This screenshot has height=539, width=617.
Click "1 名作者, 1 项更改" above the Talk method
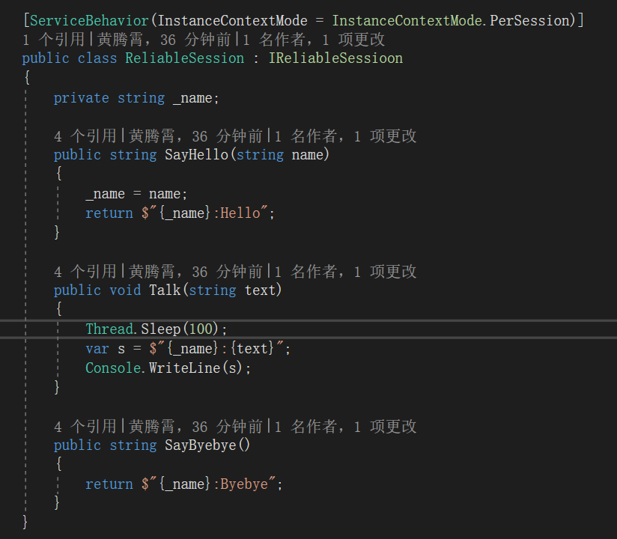[x=346, y=271]
